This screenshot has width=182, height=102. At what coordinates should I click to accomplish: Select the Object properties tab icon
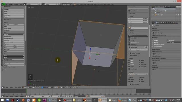pyautogui.click(x=164, y=23)
